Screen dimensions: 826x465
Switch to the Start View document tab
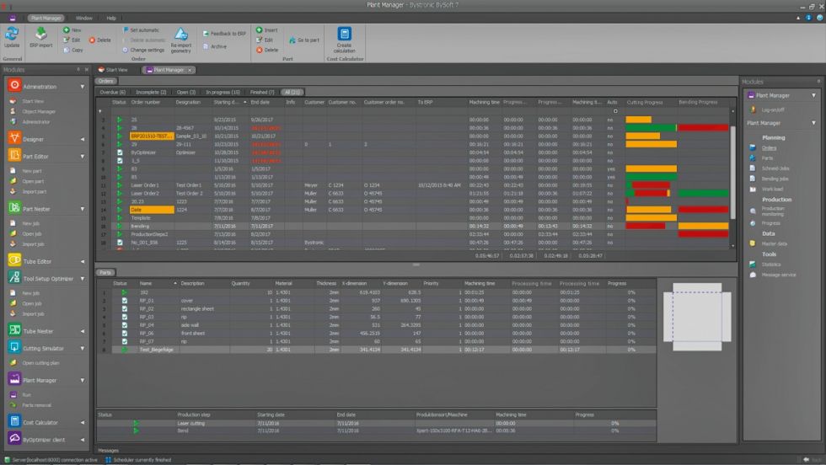(113, 70)
